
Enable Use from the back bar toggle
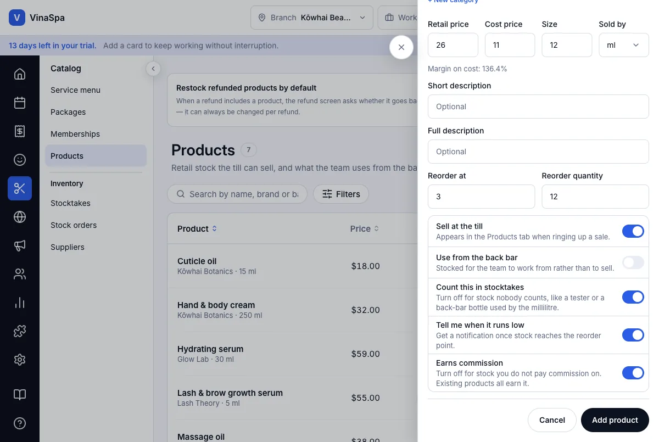[633, 262]
